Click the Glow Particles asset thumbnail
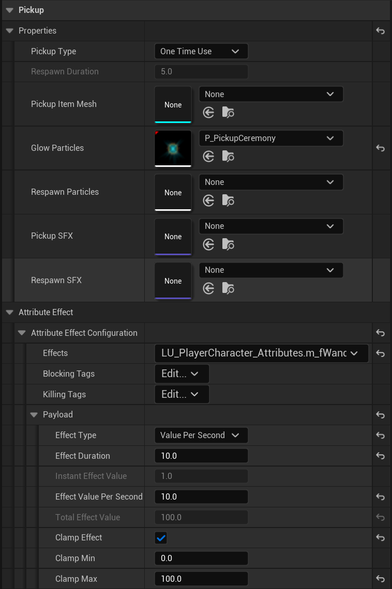392x589 pixels. tap(173, 148)
